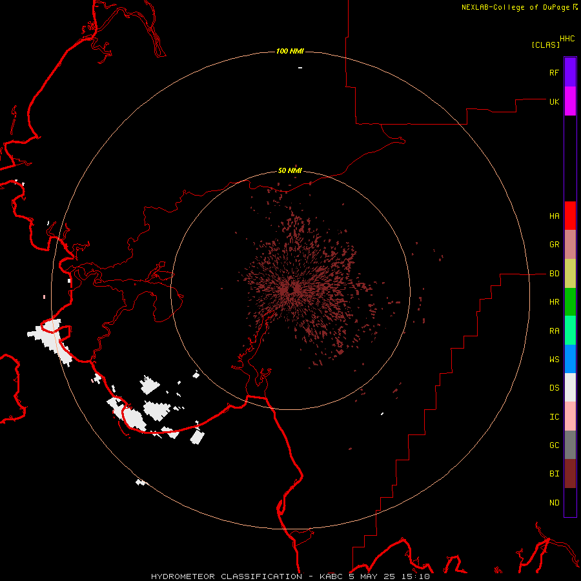This screenshot has width=581, height=581.
Task: Click the radar site center point
Action: 291,289
